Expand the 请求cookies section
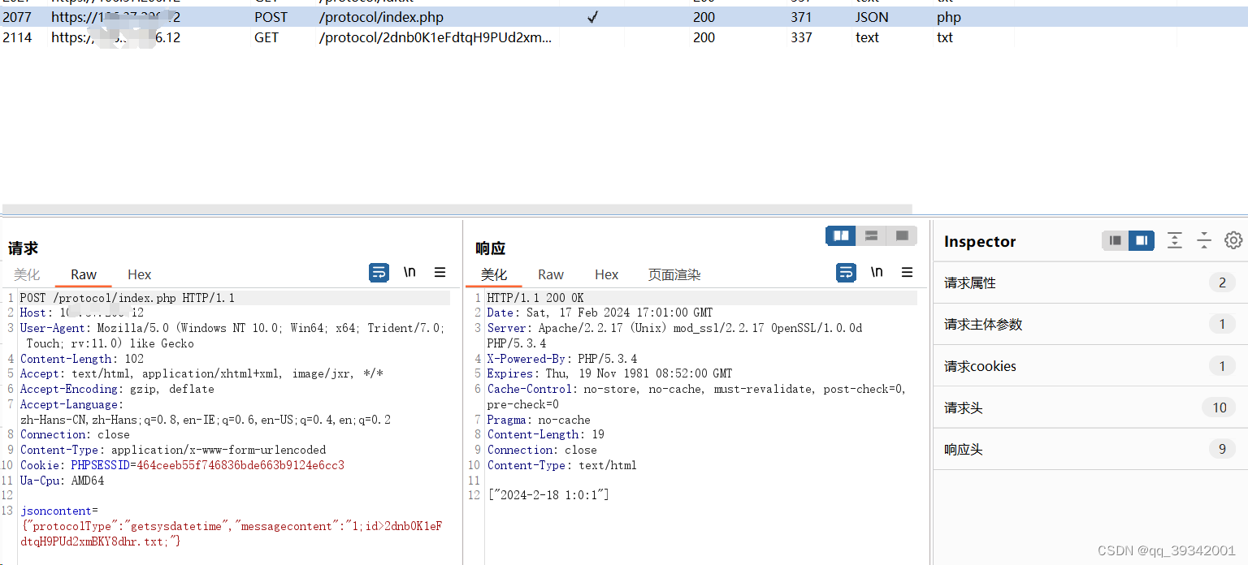Image resolution: width=1248 pixels, height=565 pixels. [1089, 365]
